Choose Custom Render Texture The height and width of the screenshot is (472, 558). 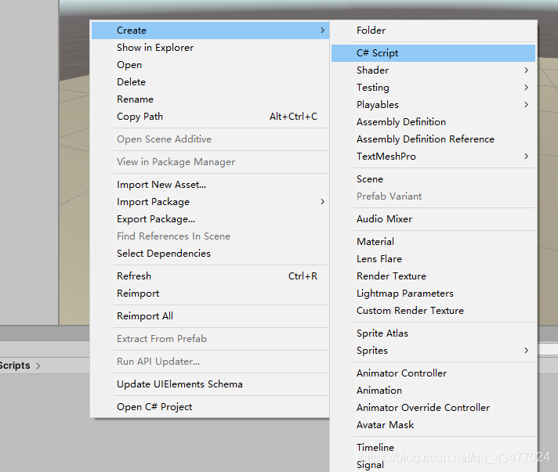click(x=433, y=311)
